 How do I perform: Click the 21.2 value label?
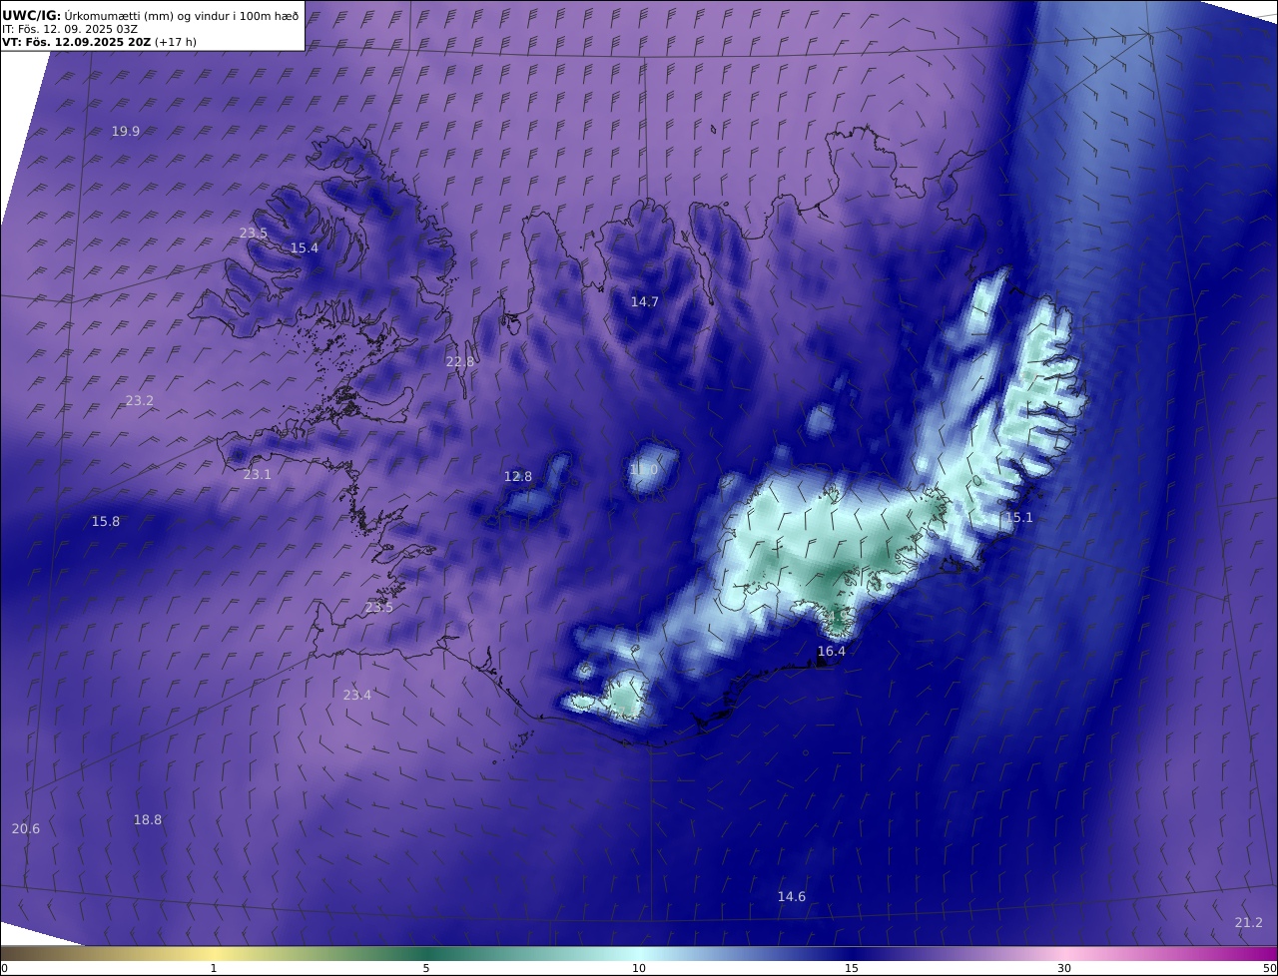[x=1249, y=922]
